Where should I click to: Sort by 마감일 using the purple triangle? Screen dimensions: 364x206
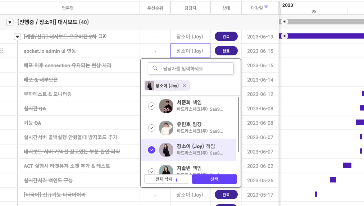point(266,7)
